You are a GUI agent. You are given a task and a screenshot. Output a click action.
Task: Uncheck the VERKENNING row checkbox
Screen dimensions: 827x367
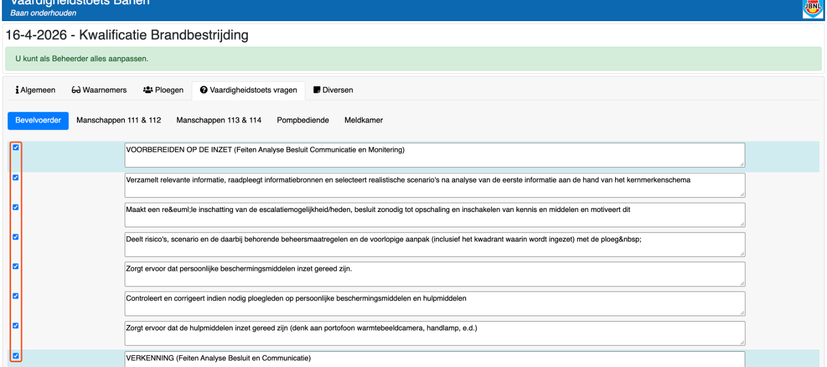click(x=16, y=355)
